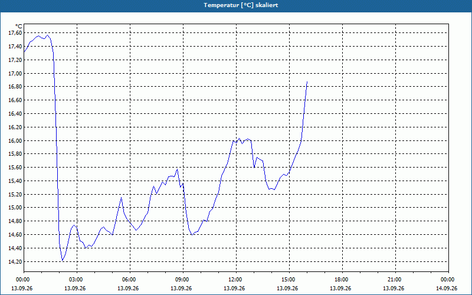This screenshot has width=472, height=295.
Task: Click the 16,40 y-axis label
Action: click(x=15, y=114)
